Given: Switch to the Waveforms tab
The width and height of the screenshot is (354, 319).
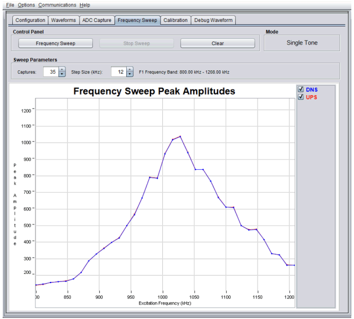Looking at the screenshot, I should 63,20.
